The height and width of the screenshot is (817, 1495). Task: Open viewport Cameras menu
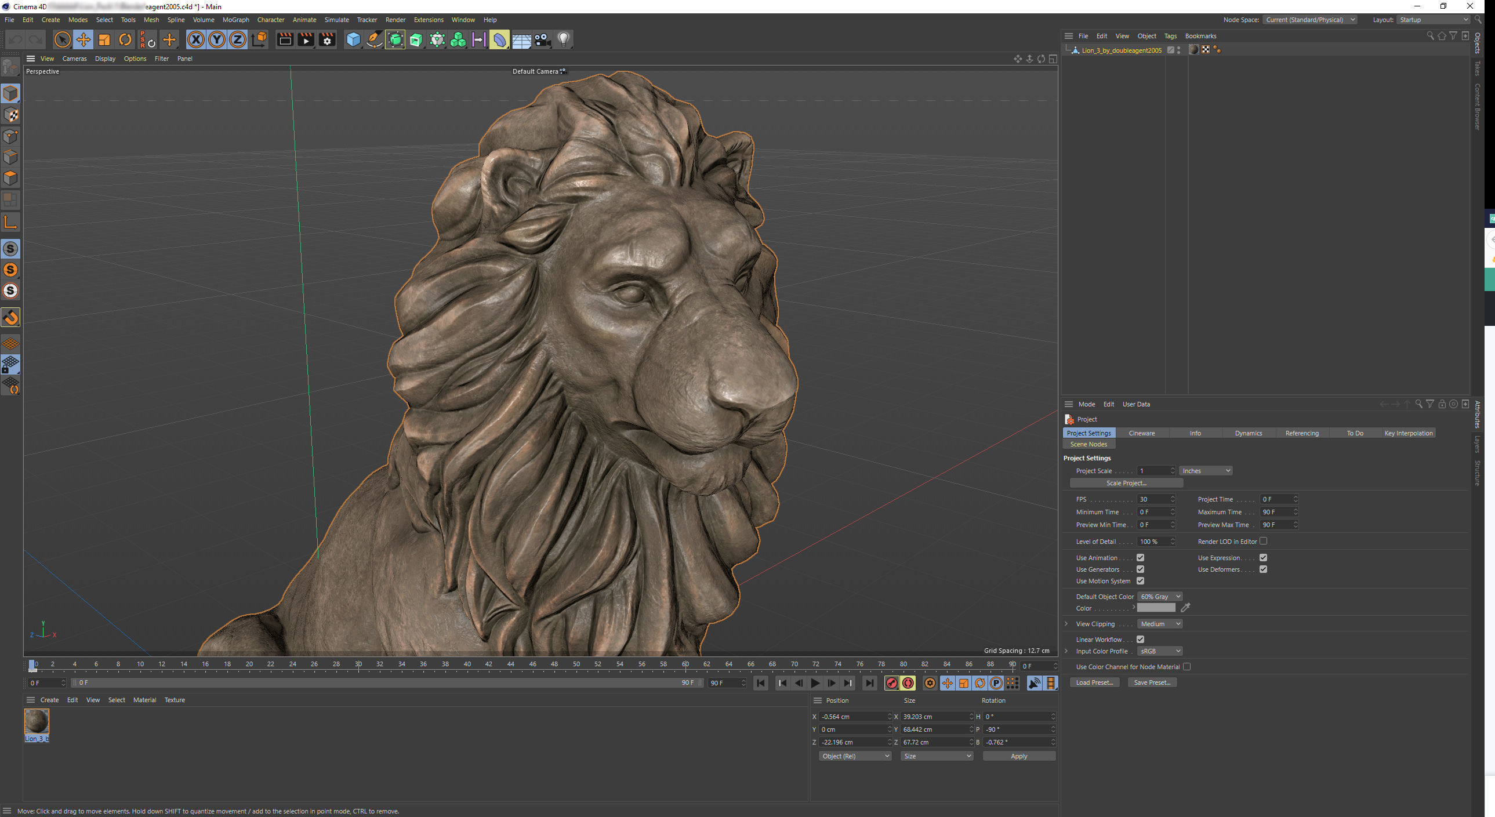coord(74,59)
